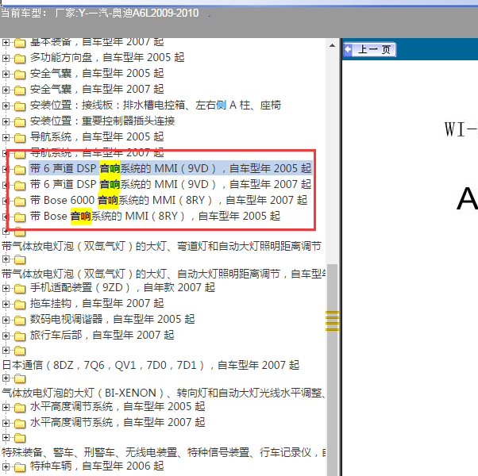
Task: Click folder icon of 安装位置：接线板 item
Action: point(20,106)
